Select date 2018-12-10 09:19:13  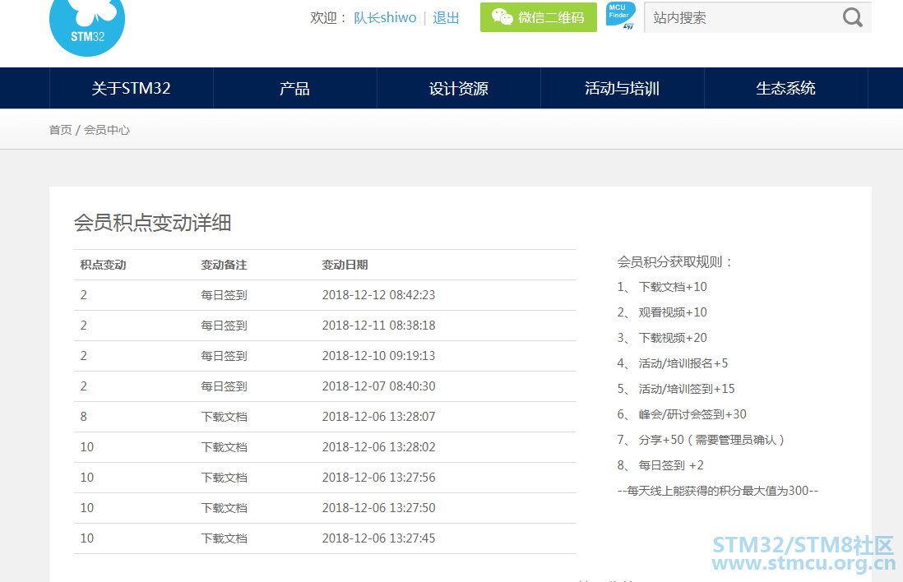378,356
